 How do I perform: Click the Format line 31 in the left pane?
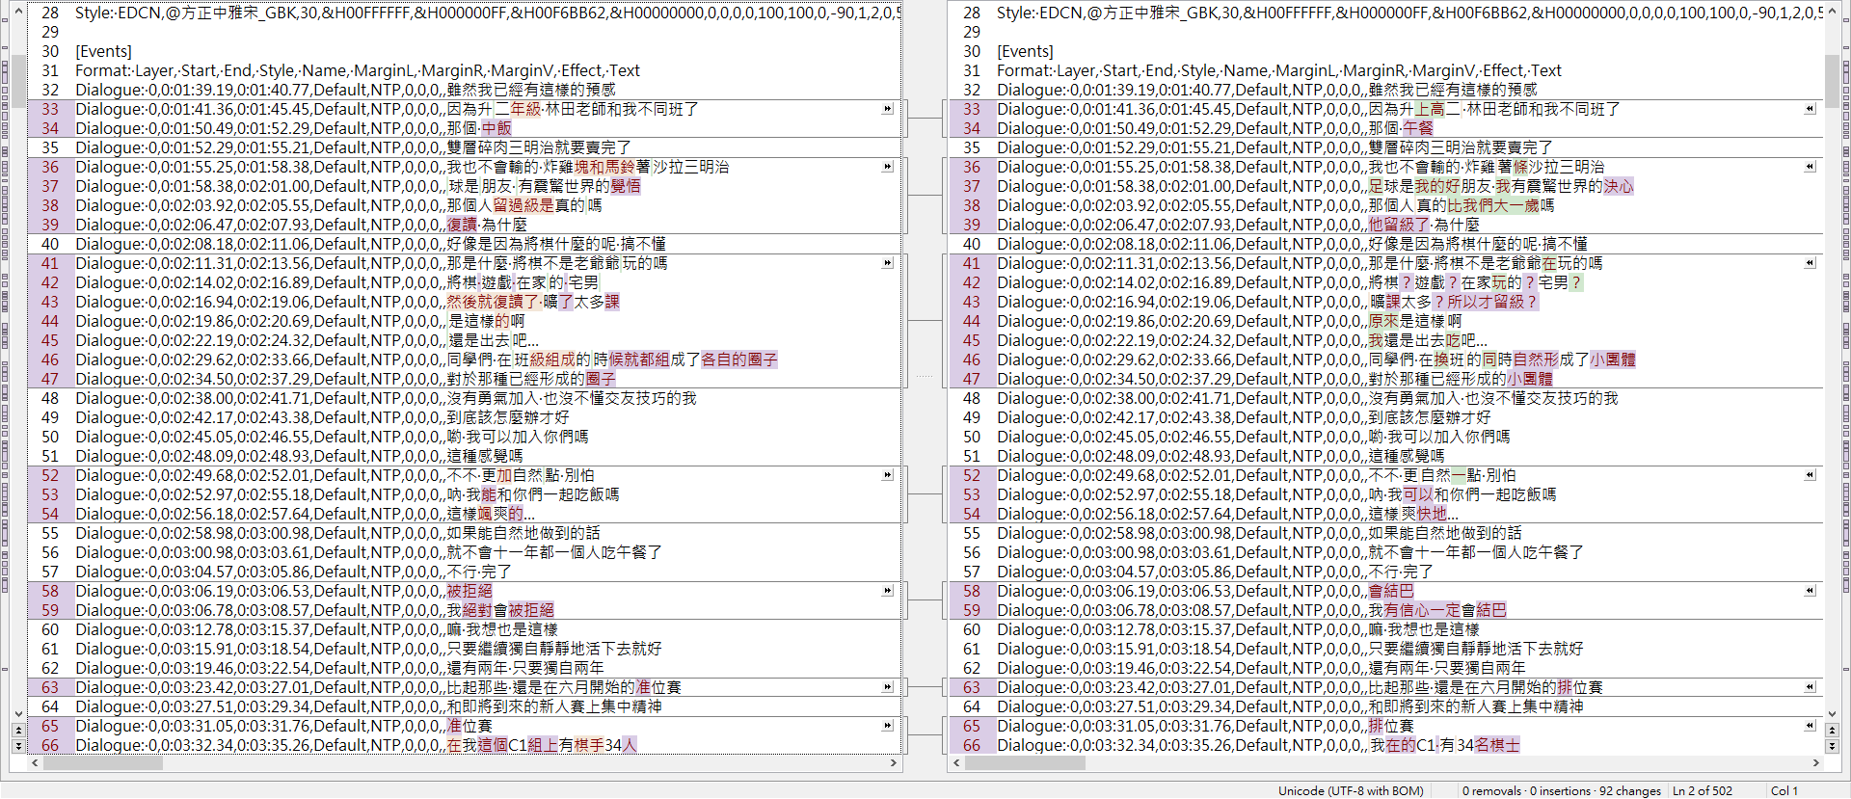[x=358, y=70]
